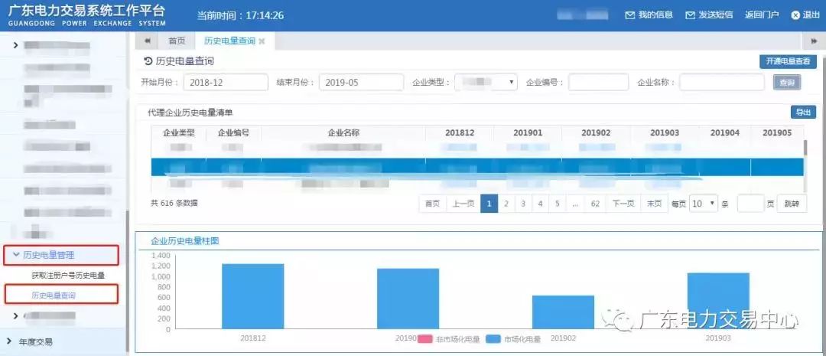Switch to the 首页 tab
Viewport: 826px width, 356px height.
tap(177, 41)
